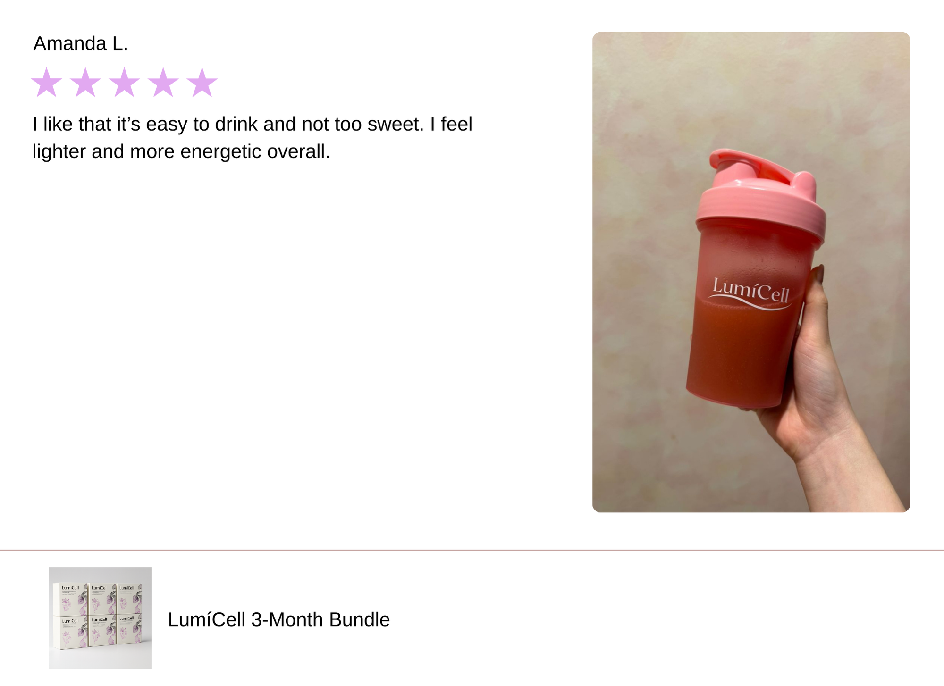Click the word 'Bundle' in the product title
Image resolution: width=944 pixels, height=686 pixels.
(x=360, y=619)
